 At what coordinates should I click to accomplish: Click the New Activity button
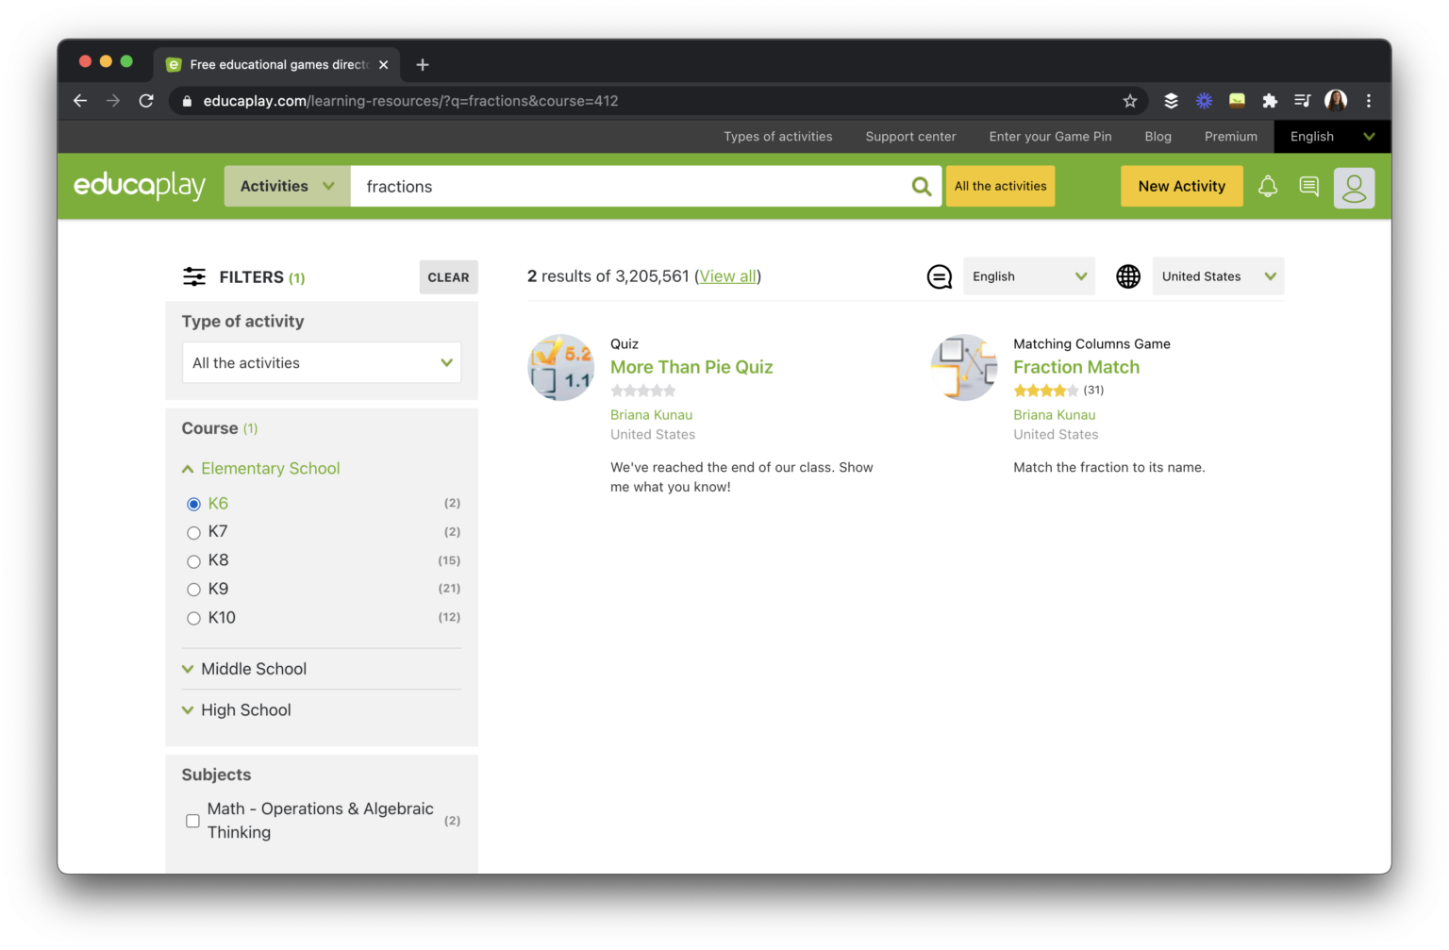pyautogui.click(x=1181, y=186)
